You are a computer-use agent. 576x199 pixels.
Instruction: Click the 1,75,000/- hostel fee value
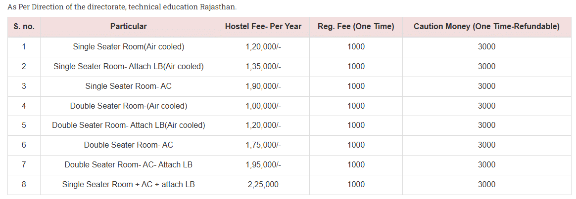click(x=263, y=145)
